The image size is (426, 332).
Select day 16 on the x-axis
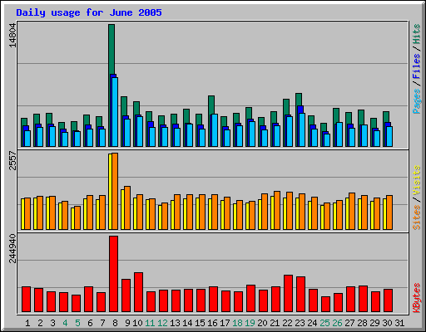point(212,323)
